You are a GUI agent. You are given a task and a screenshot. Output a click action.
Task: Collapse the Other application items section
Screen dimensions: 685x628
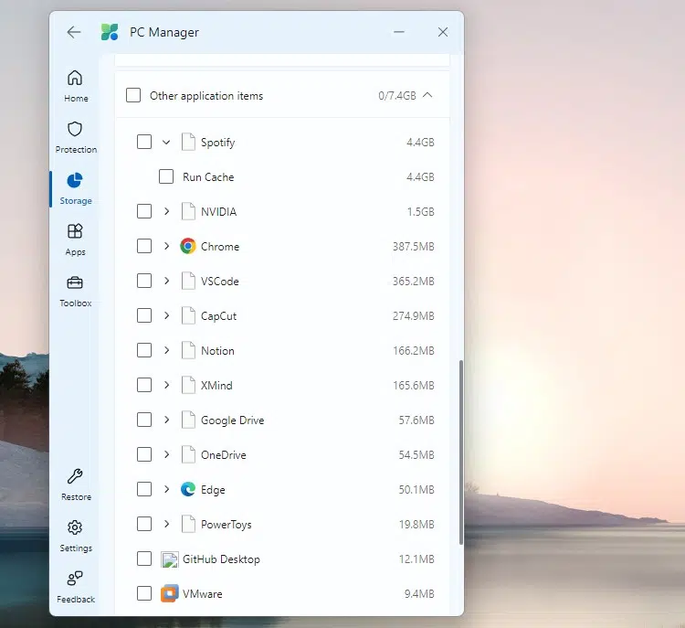click(x=428, y=96)
